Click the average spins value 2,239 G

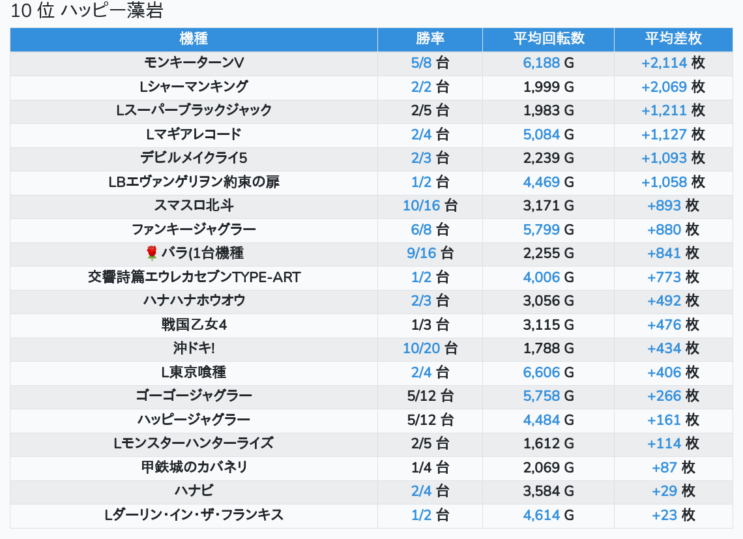point(549,158)
